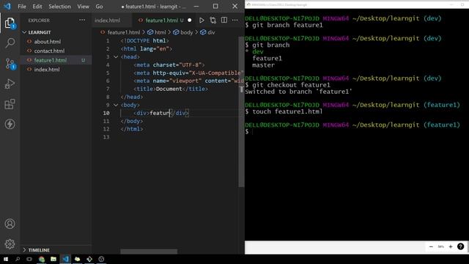Open Explorer more actions ellipsis
This screenshot has height=264, width=469.
coord(82,20)
